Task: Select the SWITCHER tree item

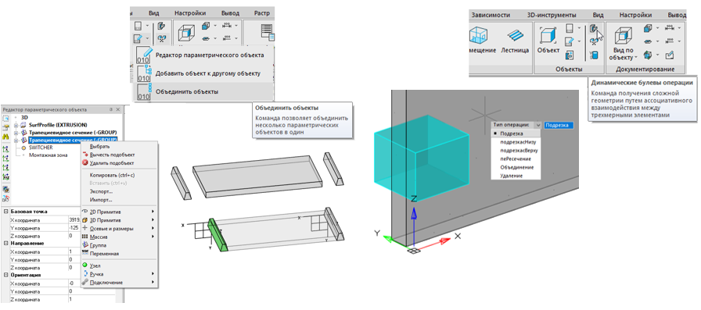Action: pyautogui.click(x=41, y=148)
